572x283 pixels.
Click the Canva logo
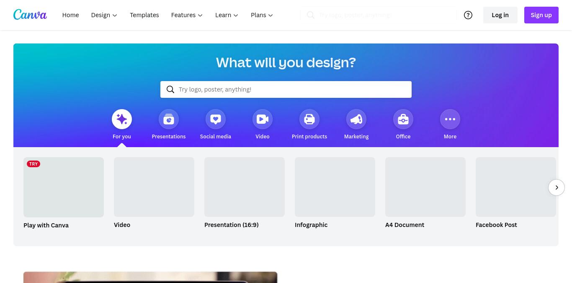click(30, 15)
